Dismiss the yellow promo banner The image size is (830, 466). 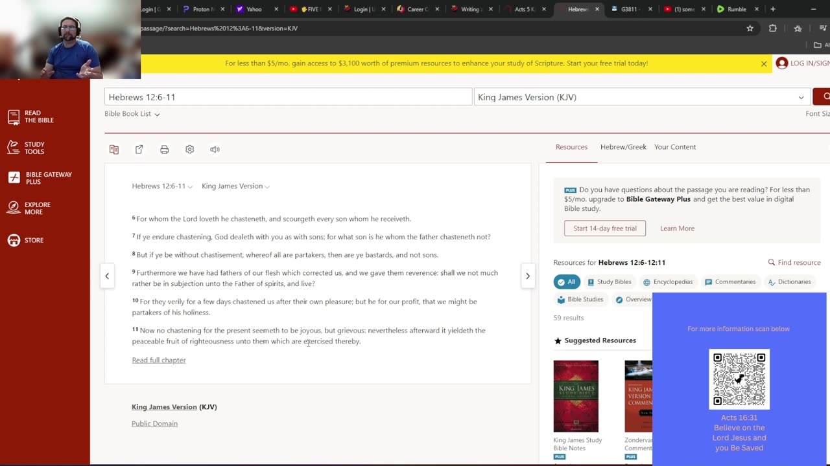pyautogui.click(x=764, y=63)
